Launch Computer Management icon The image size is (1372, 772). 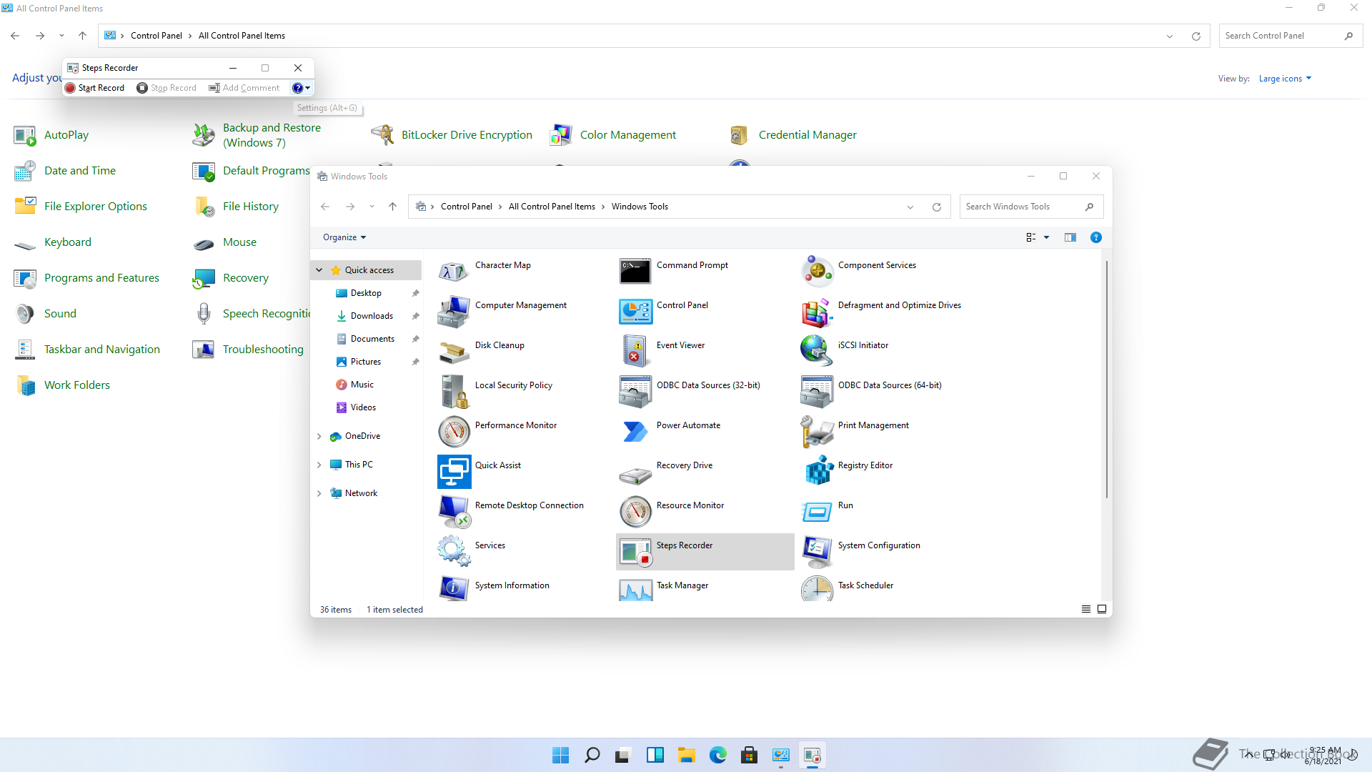pos(454,312)
